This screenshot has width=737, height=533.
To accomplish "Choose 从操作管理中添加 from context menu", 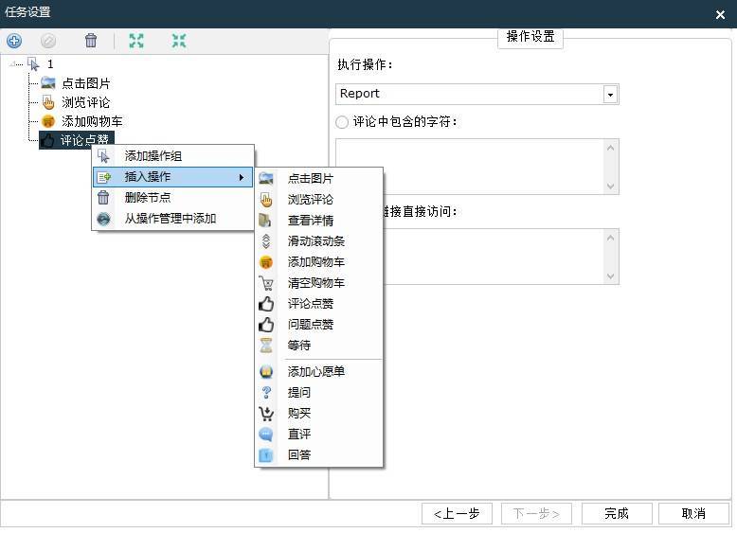I will (x=173, y=219).
